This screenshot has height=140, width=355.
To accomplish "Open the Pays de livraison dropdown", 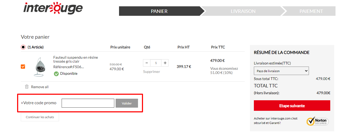I will point(281,71).
